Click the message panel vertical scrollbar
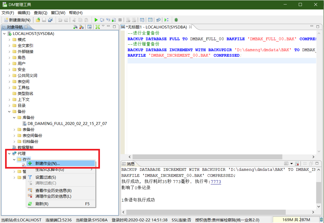Viewport: 324px width, 223px height. click(x=319, y=193)
